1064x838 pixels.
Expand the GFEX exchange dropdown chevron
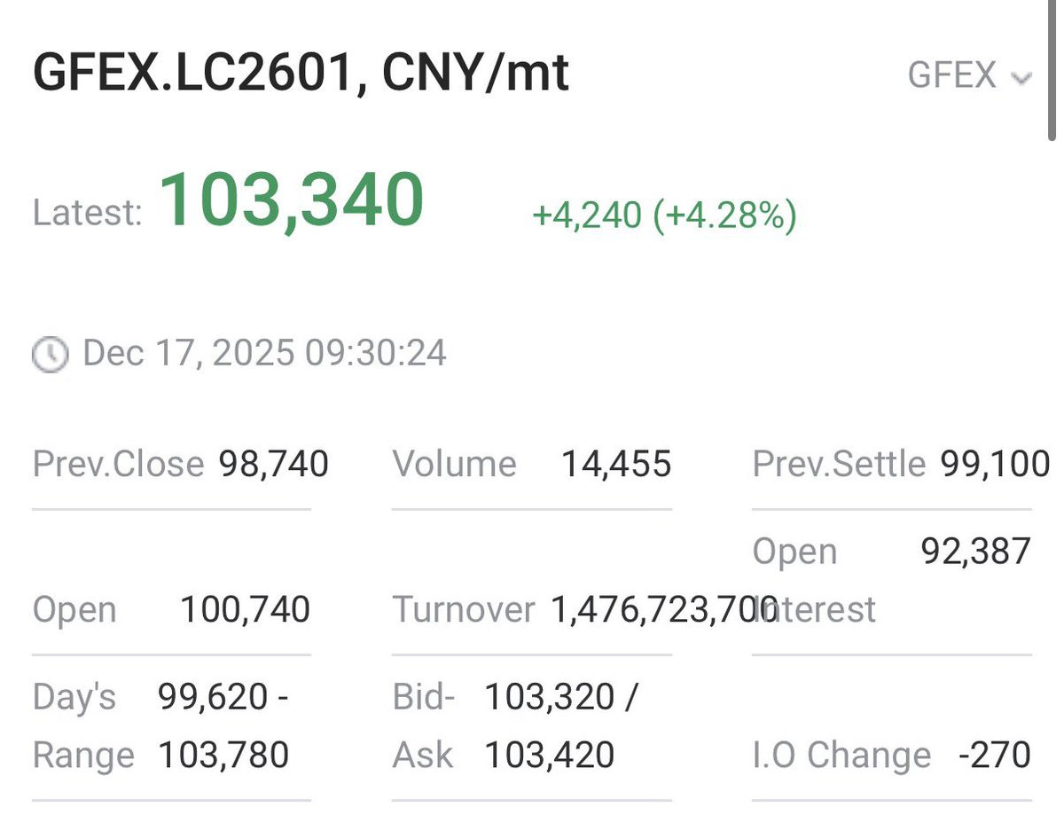(1021, 78)
